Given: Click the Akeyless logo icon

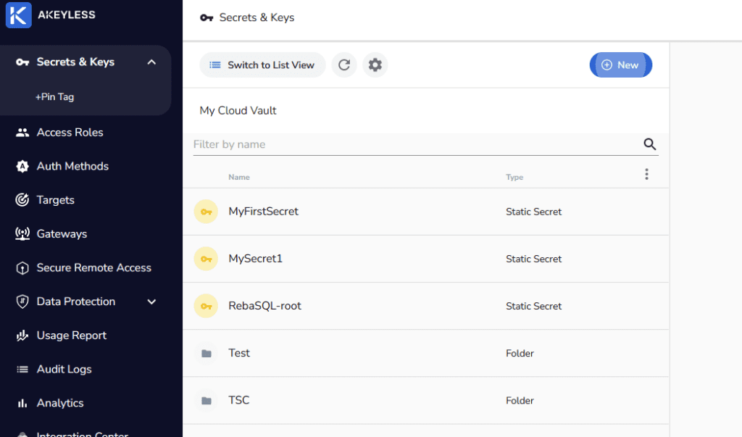Looking at the screenshot, I should (x=18, y=14).
